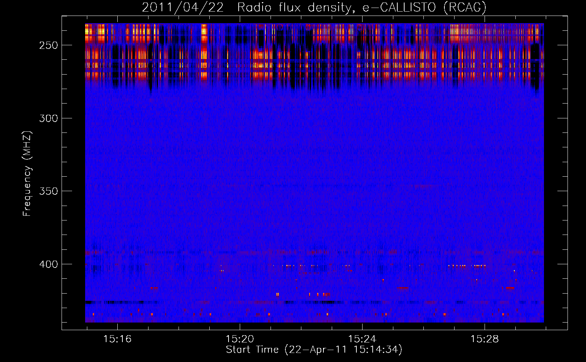Click the 250 frequency tick label
Image resolution: width=586 pixels, height=362 pixels.
[49, 46]
